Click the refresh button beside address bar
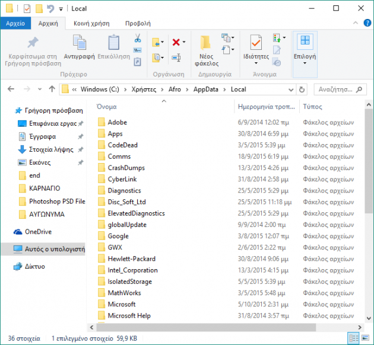Viewport: 374px width, 345px height. point(302,90)
